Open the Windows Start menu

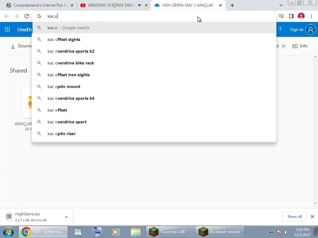8,232
